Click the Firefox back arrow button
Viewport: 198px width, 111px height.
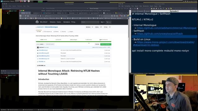pyautogui.click(x=21, y=16)
